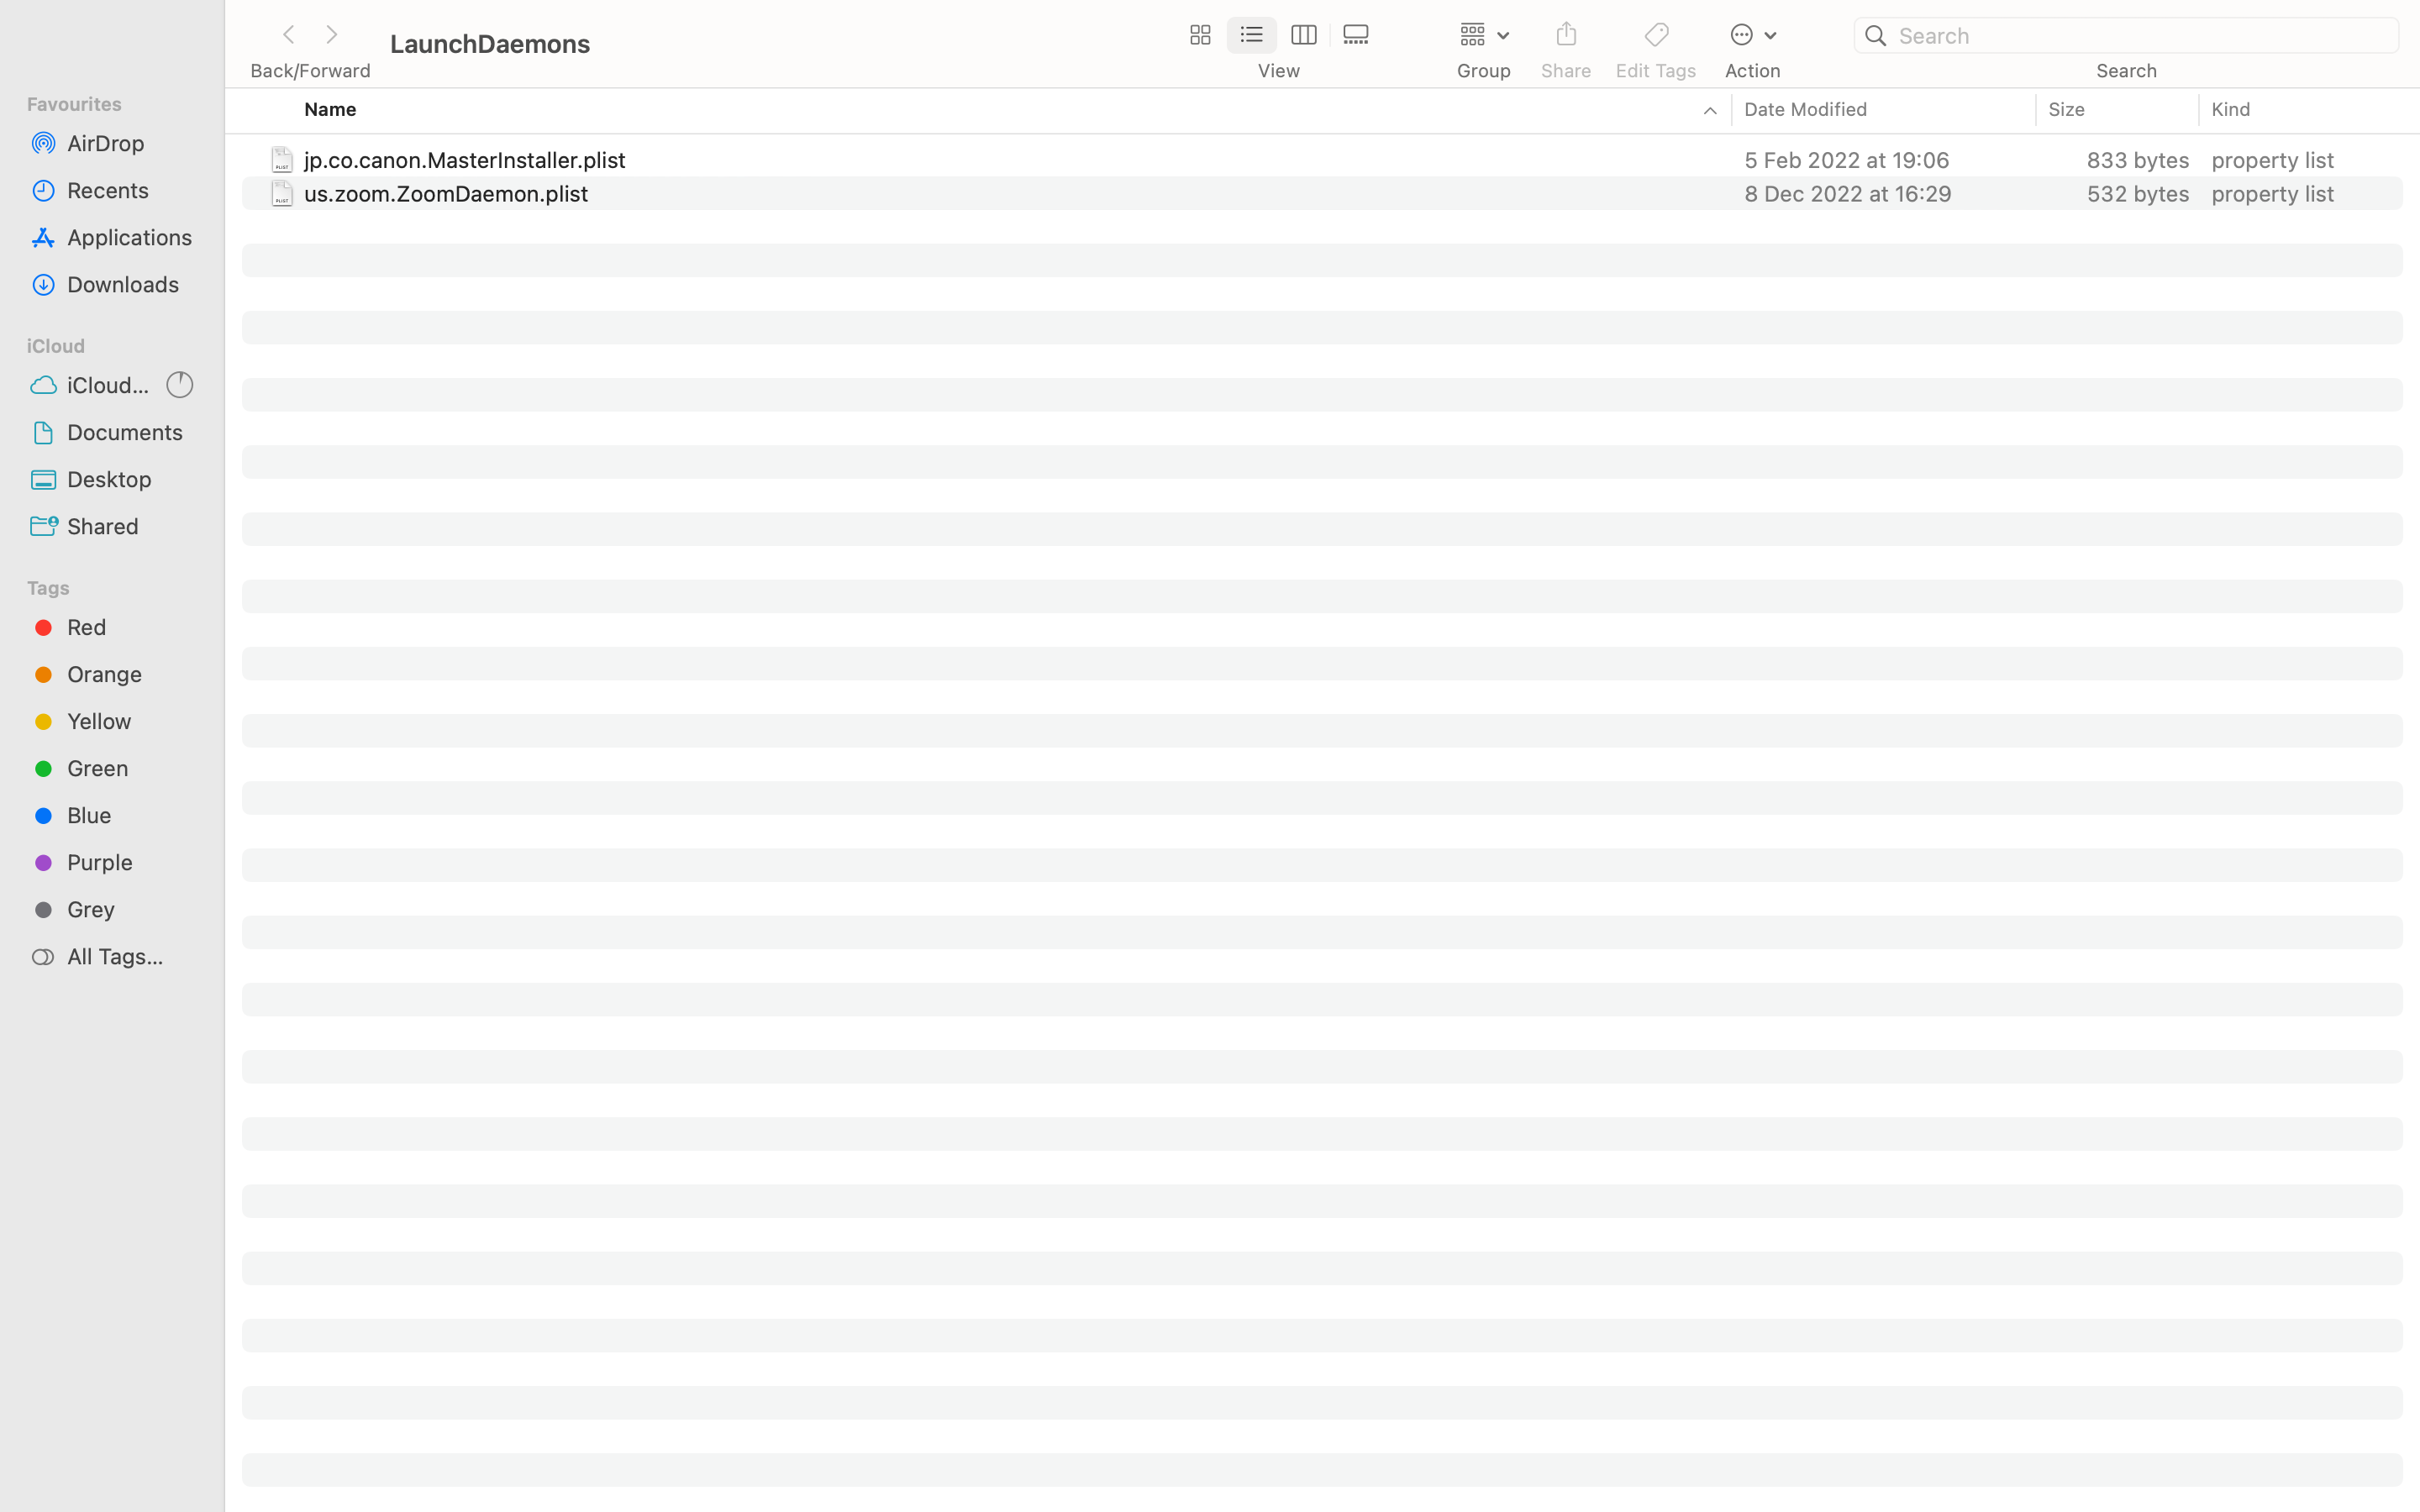This screenshot has width=2420, height=1512.
Task: Sort by Size column header
Action: [x=2066, y=109]
